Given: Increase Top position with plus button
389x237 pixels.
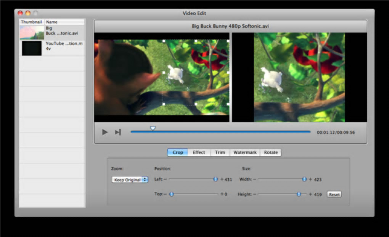Looking at the screenshot, I should click(x=222, y=194).
